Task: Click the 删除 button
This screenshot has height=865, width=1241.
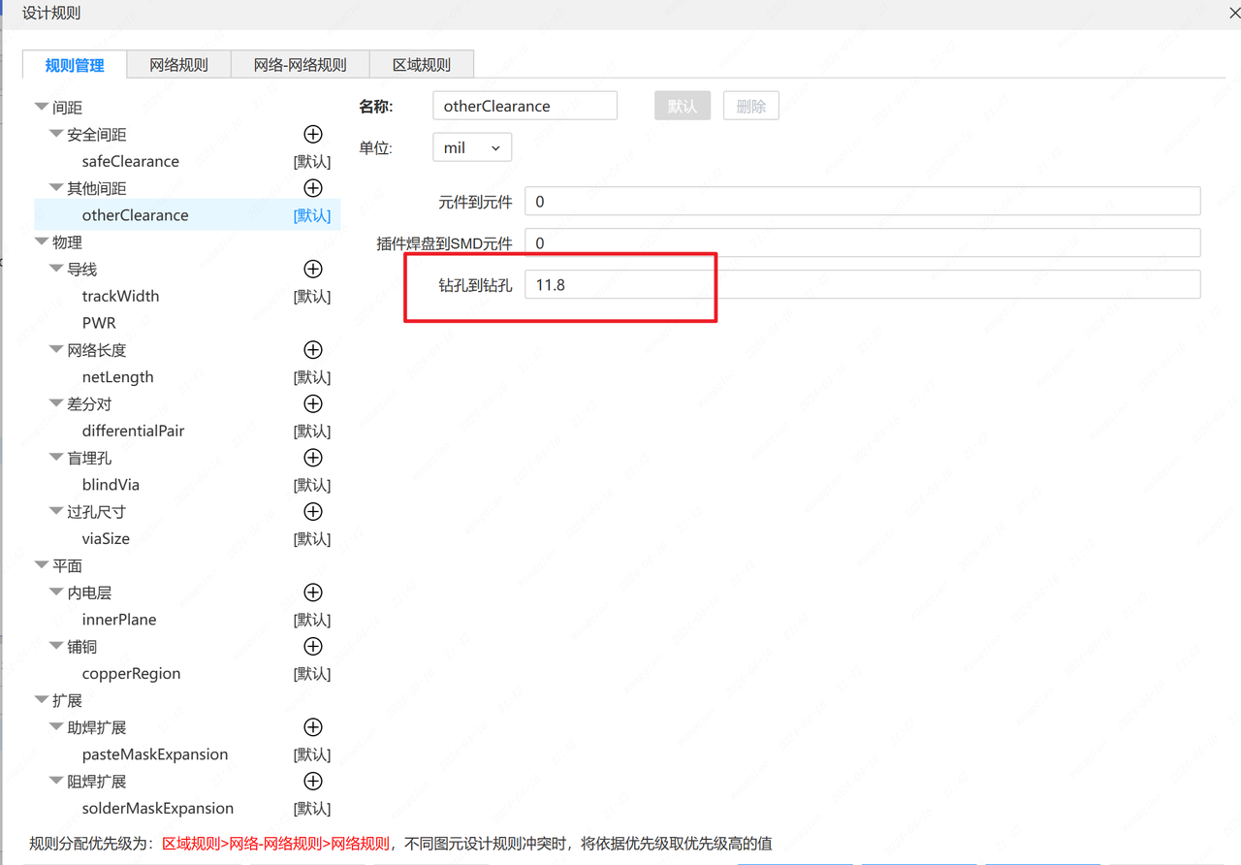Action: click(751, 106)
